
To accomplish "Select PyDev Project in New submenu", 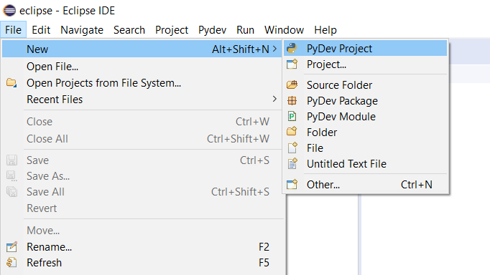I will [365, 48].
